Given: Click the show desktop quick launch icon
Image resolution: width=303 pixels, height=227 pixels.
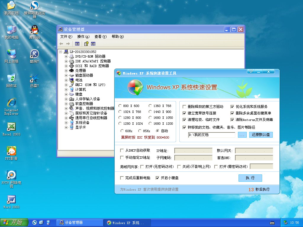Looking at the screenshot, I should click(48, 223).
